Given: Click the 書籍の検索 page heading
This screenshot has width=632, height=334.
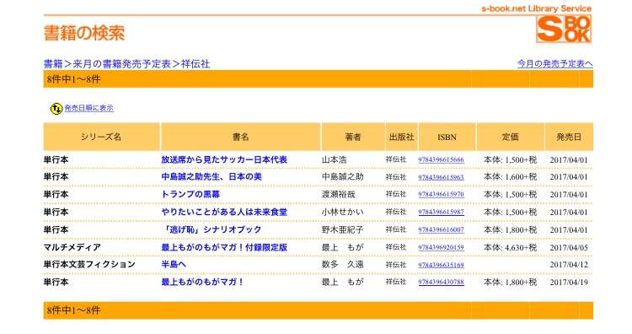Looking at the screenshot, I should tap(84, 33).
